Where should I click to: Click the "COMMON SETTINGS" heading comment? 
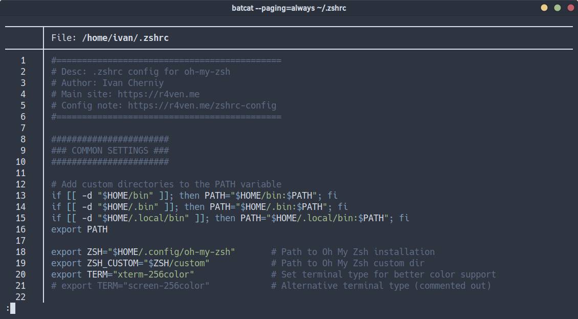click(110, 151)
